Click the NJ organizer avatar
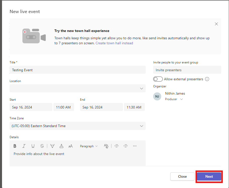This screenshot has height=188, width=229. [x=157, y=96]
